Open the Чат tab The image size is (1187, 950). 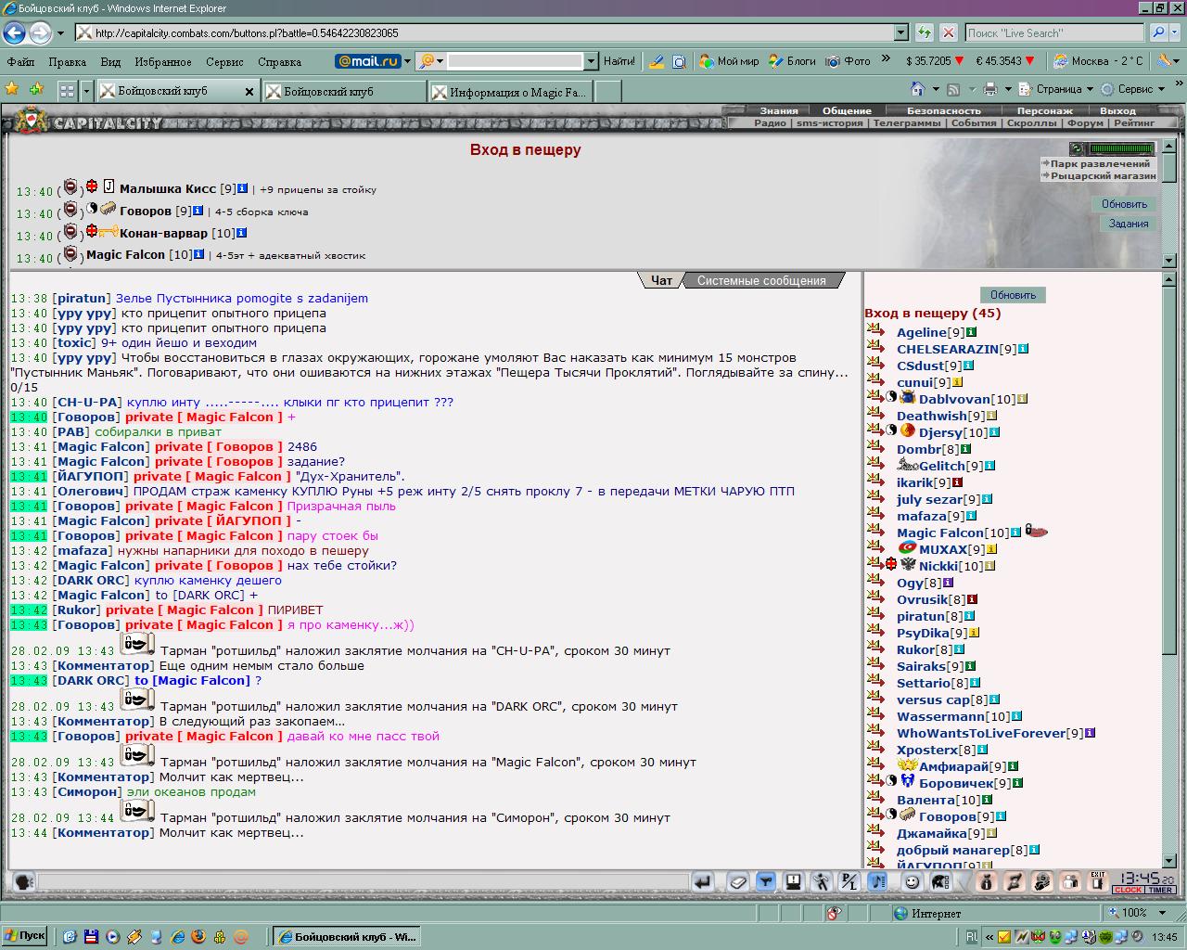661,280
